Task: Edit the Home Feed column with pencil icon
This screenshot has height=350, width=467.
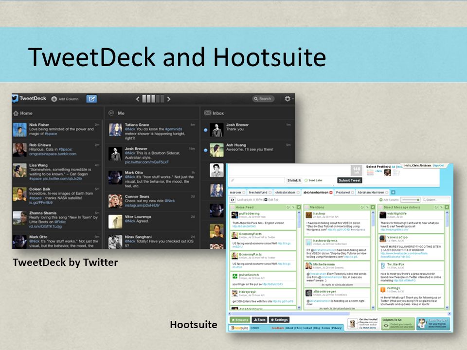Action: [293, 207]
